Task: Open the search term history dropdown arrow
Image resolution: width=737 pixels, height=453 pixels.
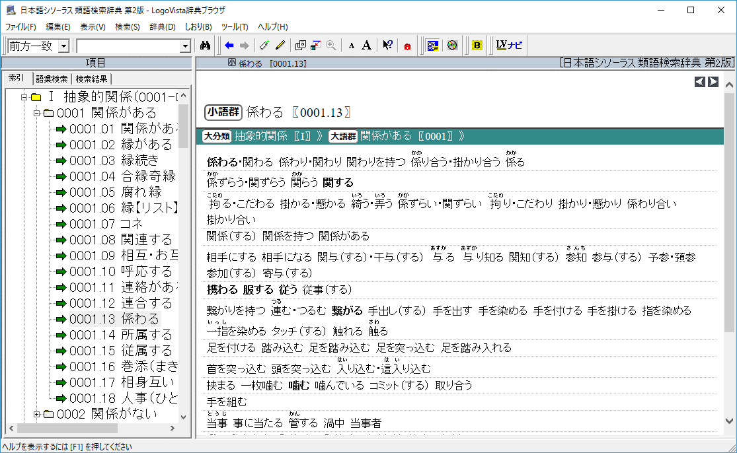Action: pos(185,46)
